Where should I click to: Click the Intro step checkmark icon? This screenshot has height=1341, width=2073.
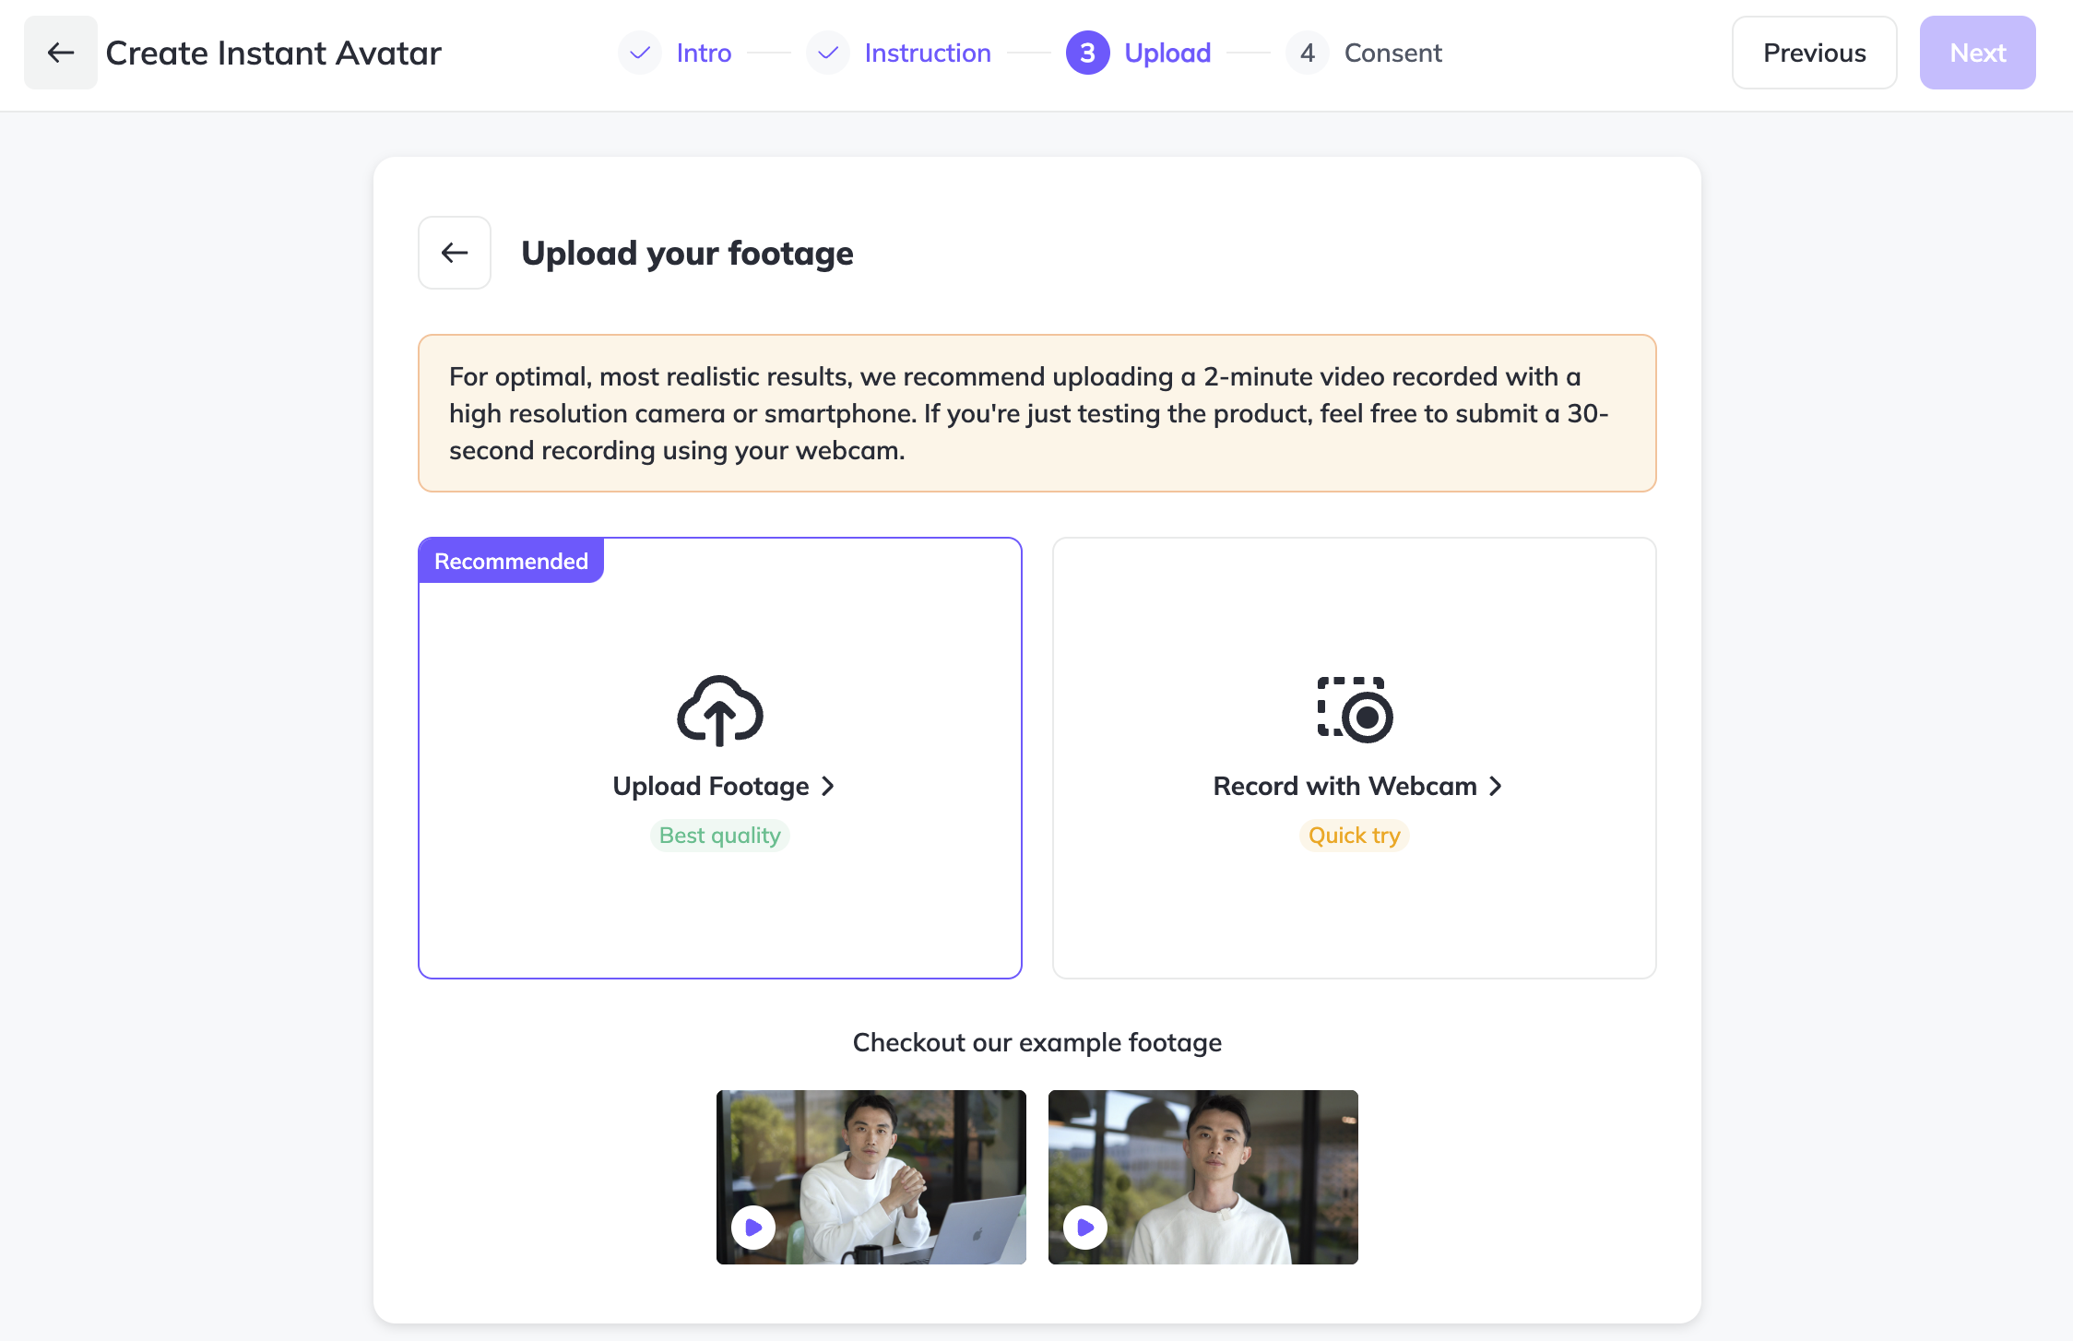click(x=640, y=53)
